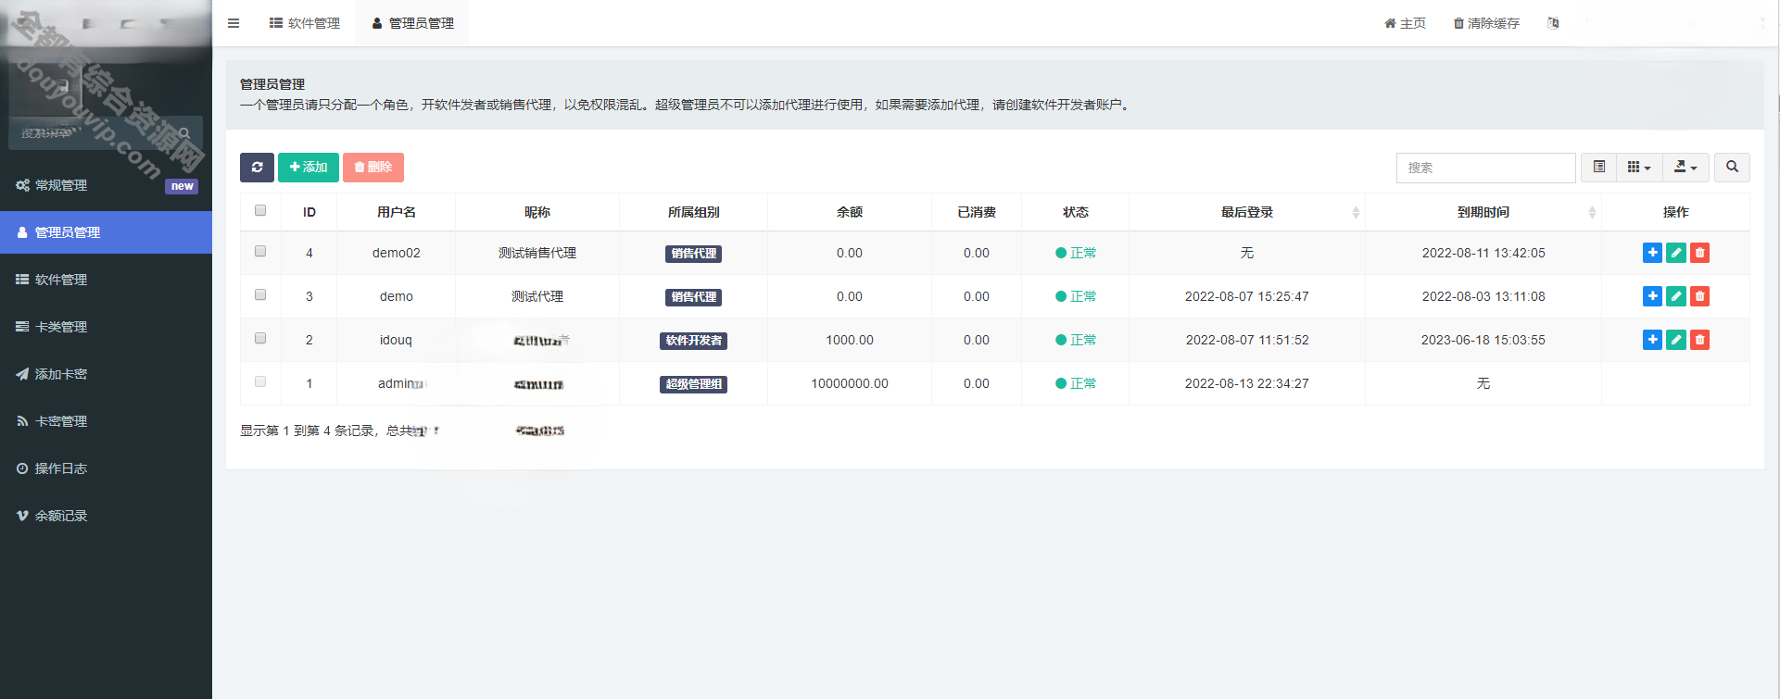Click the 超级管理组 tag for admin
This screenshot has width=1780, height=699.
tap(693, 384)
